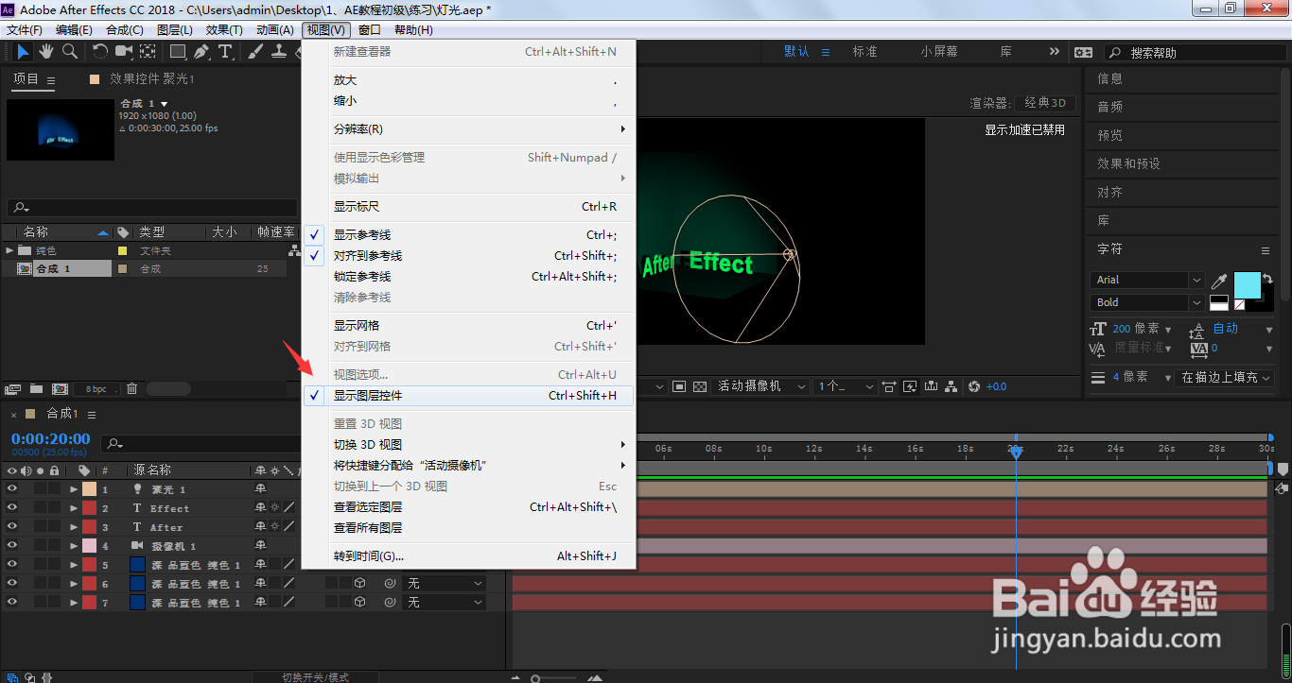Switch to the 小屏幕 workspace
The height and width of the screenshot is (683, 1292).
(939, 52)
